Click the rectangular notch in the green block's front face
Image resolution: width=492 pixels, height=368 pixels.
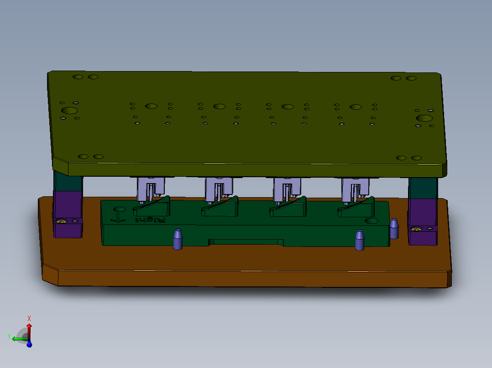(x=246, y=242)
